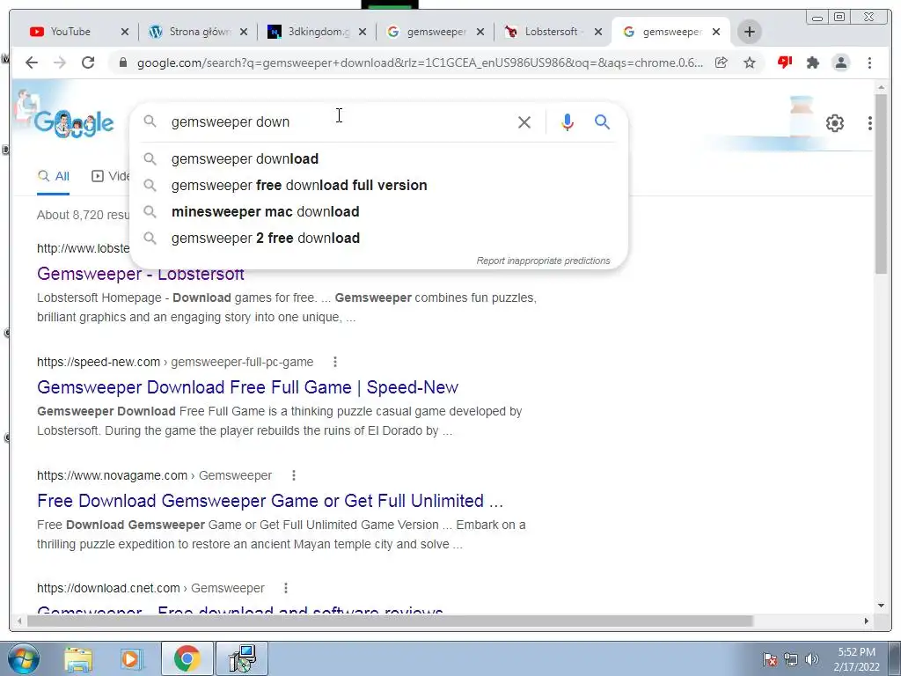Open the installer program on taskbar
The image size is (901, 676).
click(x=242, y=658)
